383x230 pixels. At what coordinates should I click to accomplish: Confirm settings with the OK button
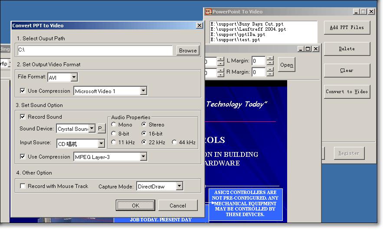pyautogui.click(x=135, y=205)
